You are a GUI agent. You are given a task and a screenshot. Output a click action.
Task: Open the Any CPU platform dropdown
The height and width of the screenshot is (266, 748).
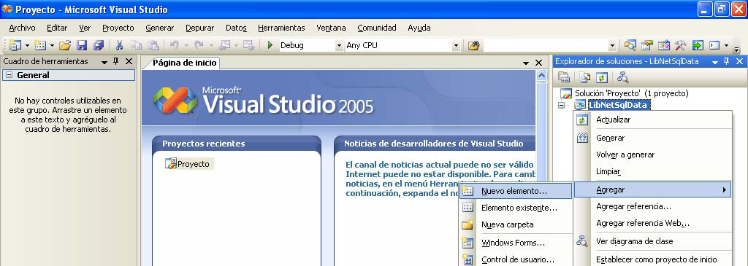point(456,46)
